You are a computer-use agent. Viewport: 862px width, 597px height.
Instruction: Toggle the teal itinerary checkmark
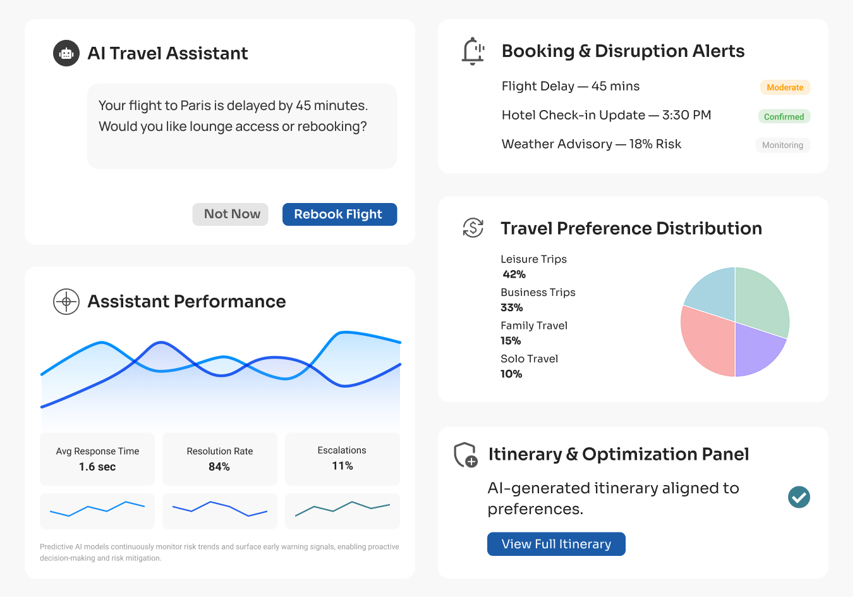pos(799,497)
